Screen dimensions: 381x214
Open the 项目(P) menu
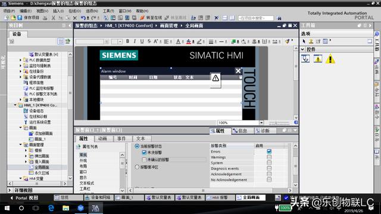(10, 11)
